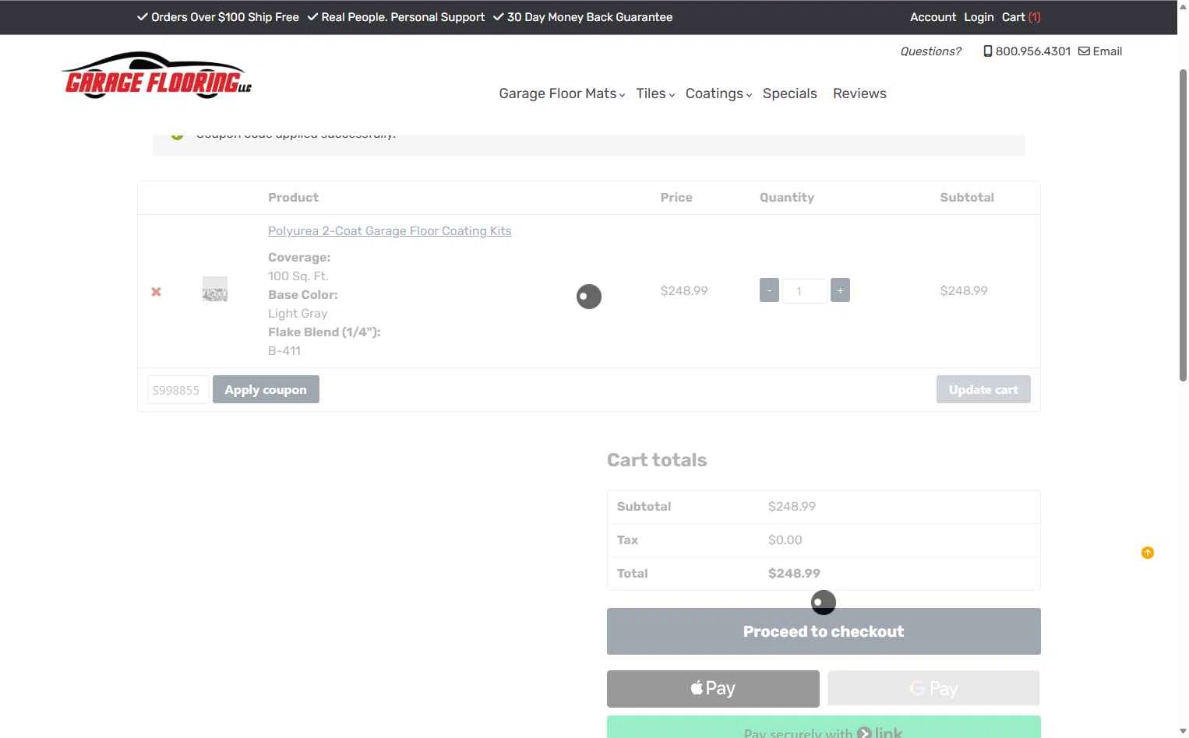Decrease quantity with the minus button
Screen dimensions: 1189x738
point(769,290)
